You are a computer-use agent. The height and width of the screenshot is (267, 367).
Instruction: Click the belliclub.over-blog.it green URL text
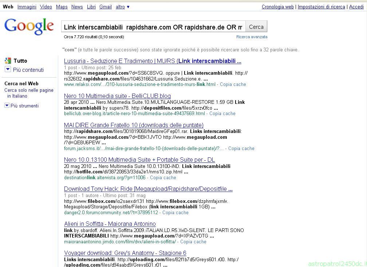(135, 113)
